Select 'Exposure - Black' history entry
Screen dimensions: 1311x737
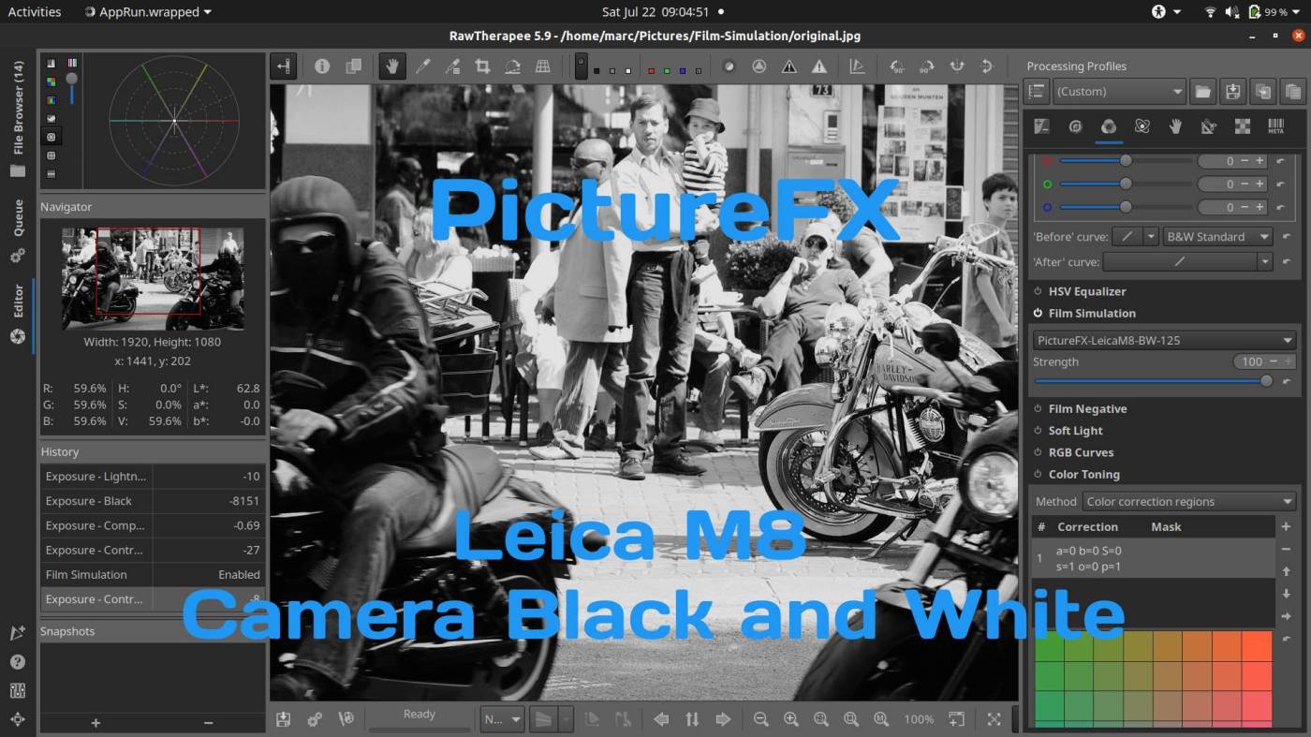pos(153,501)
